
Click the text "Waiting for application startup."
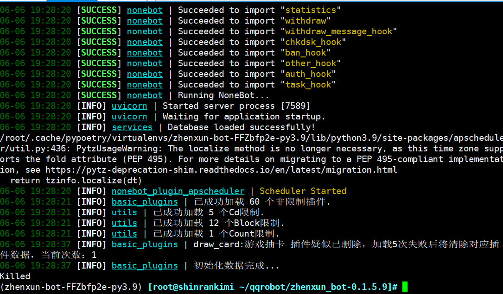tap(244, 117)
